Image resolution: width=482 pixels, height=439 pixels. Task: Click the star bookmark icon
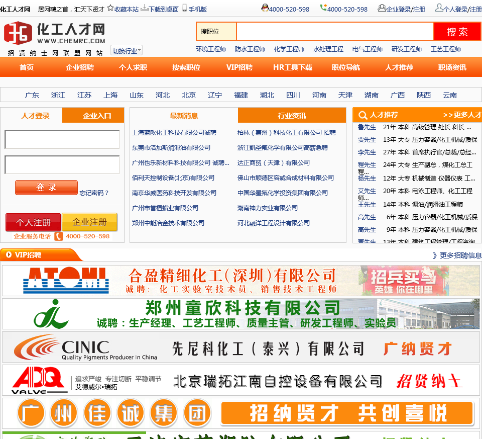coord(110,9)
